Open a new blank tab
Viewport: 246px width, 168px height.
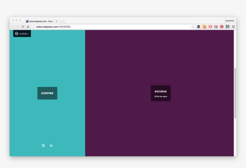click(62, 21)
